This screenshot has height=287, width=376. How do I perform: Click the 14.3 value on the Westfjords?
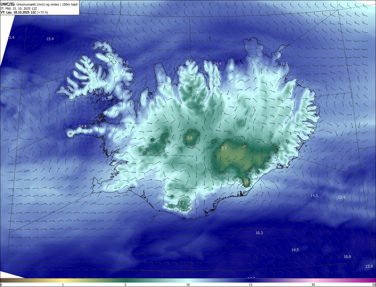coord(68,90)
